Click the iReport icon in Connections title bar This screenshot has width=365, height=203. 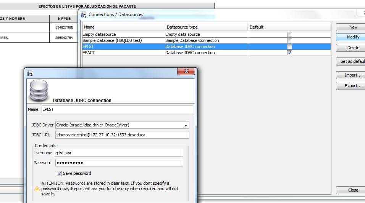pyautogui.click(x=84, y=14)
